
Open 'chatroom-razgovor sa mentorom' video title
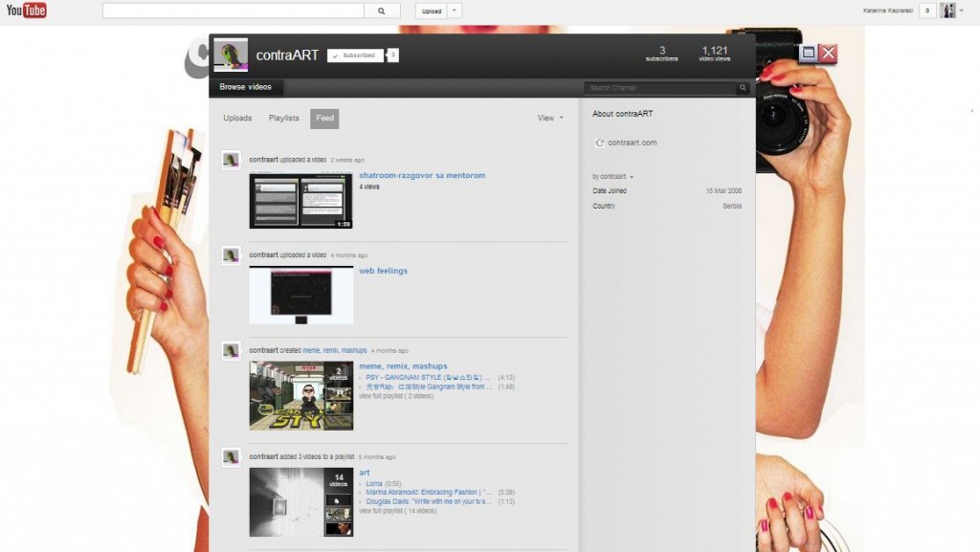422,175
